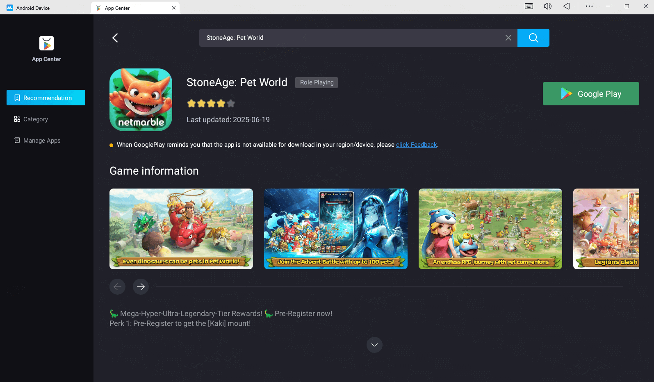Open the three-dots more options menu
Viewport: 654px width, 382px height.
click(589, 6)
